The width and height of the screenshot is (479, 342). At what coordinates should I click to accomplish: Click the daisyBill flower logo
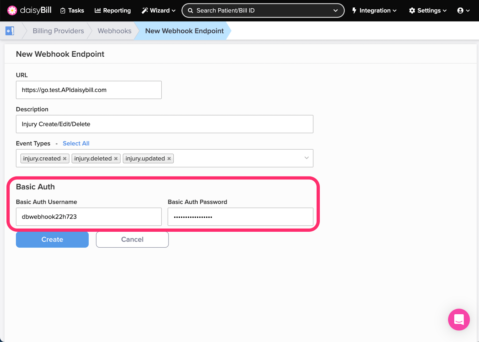[12, 10]
